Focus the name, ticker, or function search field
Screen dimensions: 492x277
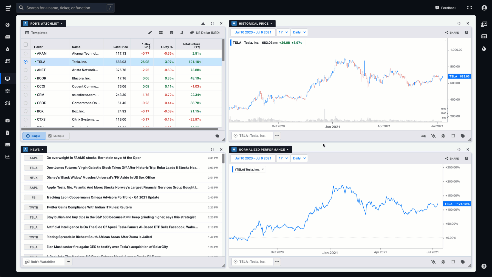coord(65,8)
